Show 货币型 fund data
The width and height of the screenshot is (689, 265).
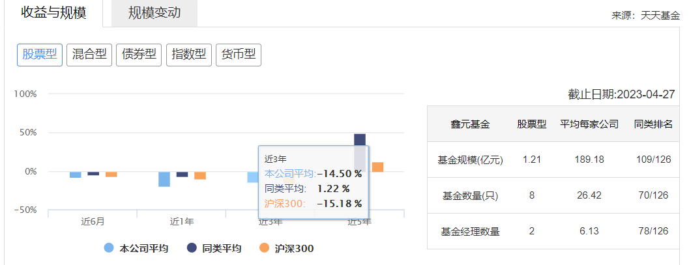238,55
